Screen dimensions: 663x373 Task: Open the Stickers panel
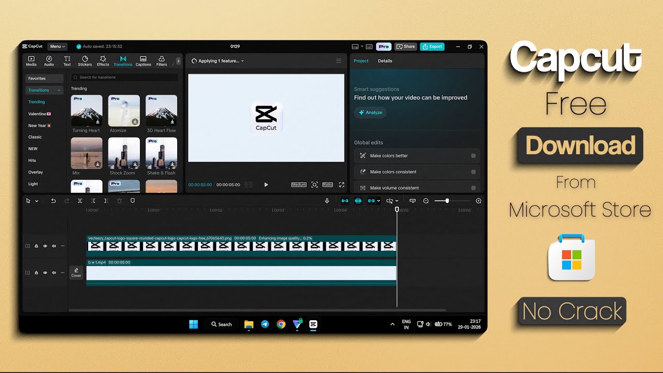pyautogui.click(x=85, y=61)
